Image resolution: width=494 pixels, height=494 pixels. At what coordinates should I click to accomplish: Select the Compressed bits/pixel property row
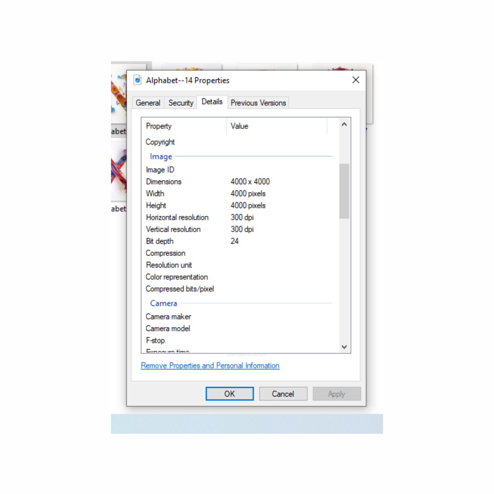point(237,289)
